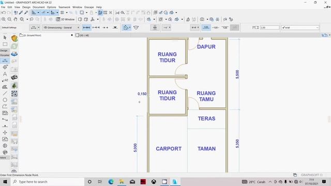Activate the Dimension tool in toolbox
The image size is (331, 186).
click(x=5, y=61)
